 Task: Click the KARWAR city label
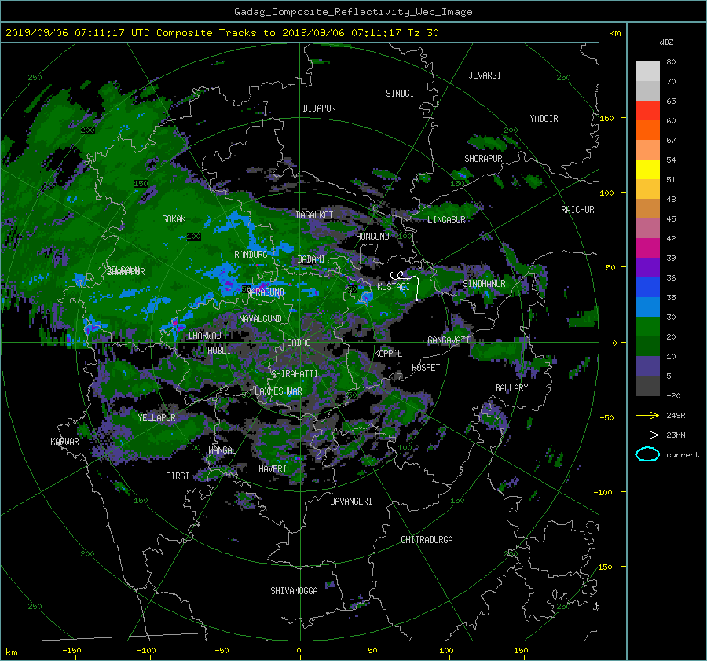click(64, 442)
